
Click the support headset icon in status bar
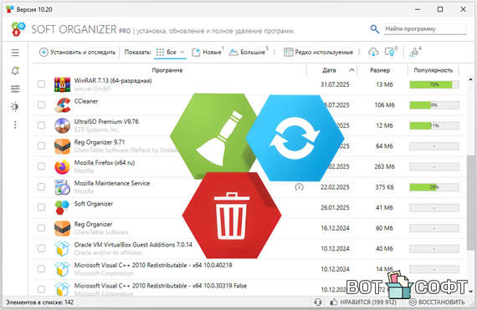click(x=318, y=302)
